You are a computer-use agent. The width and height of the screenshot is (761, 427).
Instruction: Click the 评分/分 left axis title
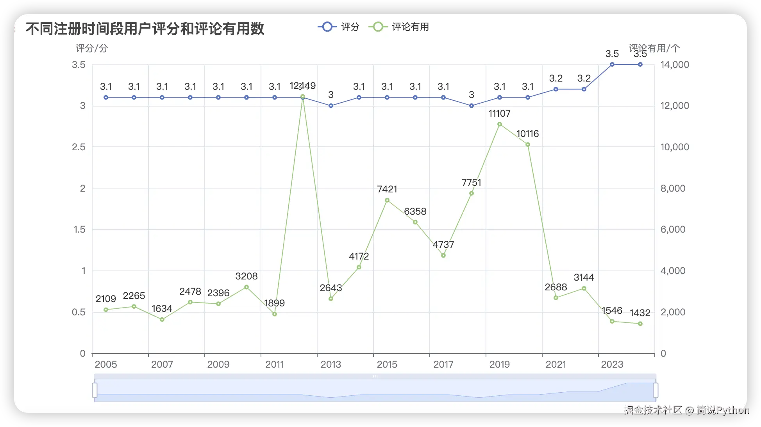[91, 48]
